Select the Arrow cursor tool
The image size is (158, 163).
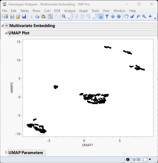[101, 17]
